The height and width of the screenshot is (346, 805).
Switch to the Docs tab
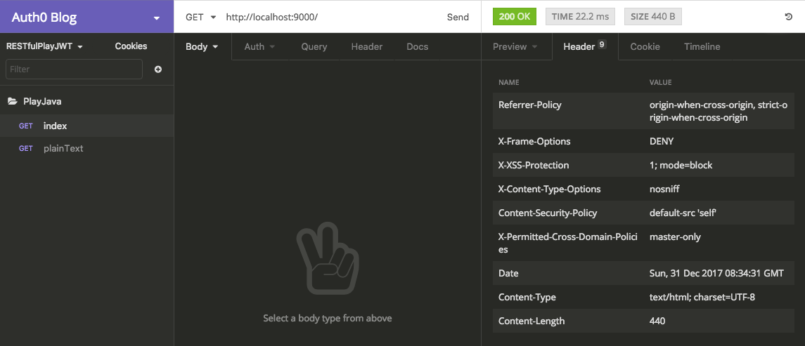coord(417,47)
